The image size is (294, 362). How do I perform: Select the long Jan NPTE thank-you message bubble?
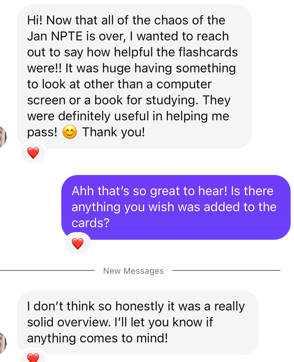[x=134, y=77]
